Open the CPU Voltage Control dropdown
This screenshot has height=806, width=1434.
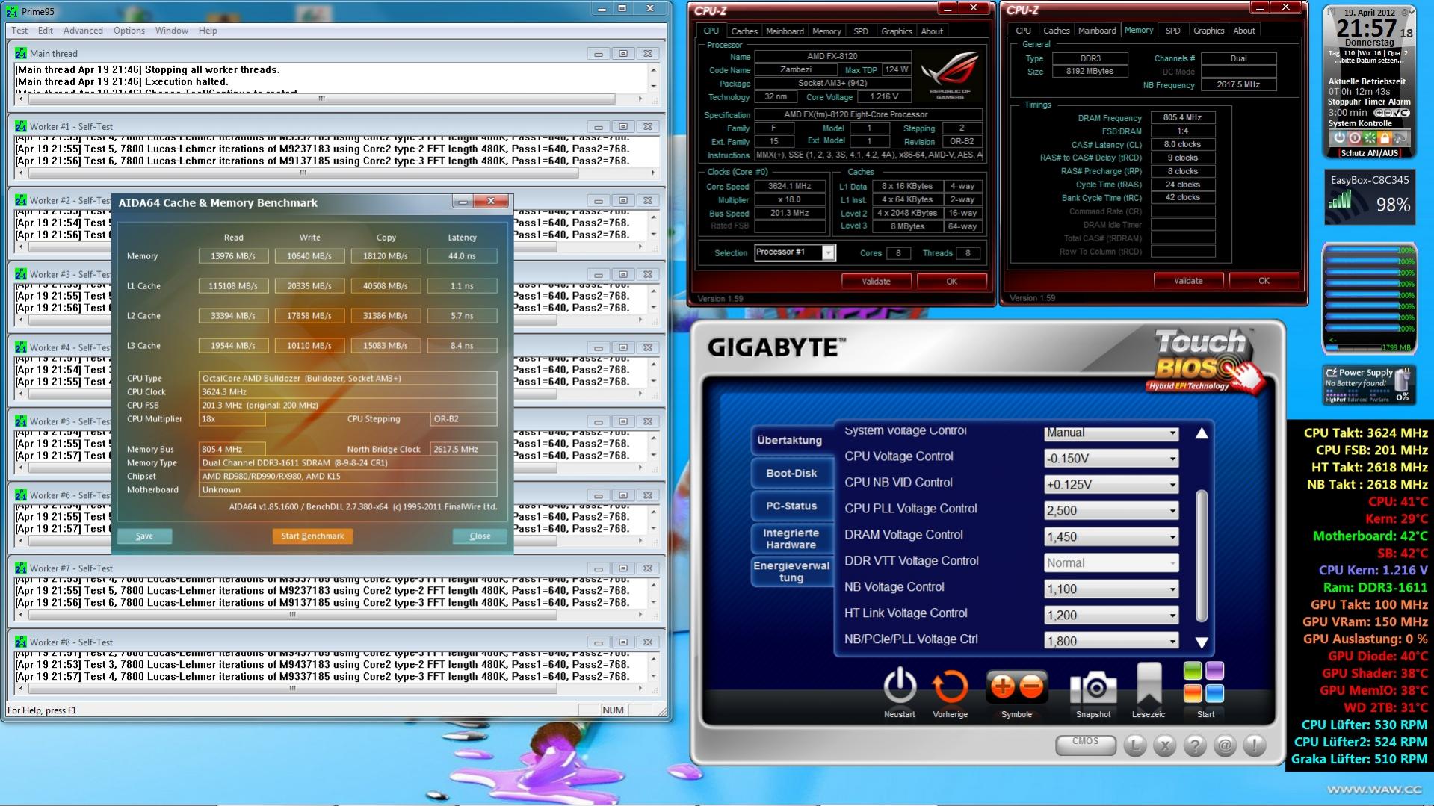(1111, 459)
